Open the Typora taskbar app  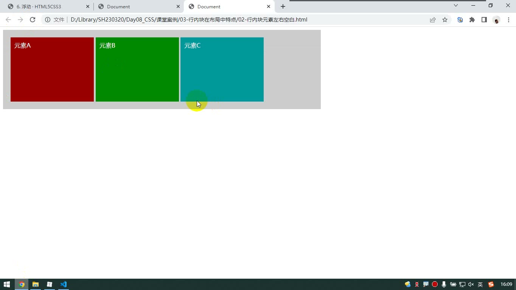pyautogui.click(x=50, y=284)
